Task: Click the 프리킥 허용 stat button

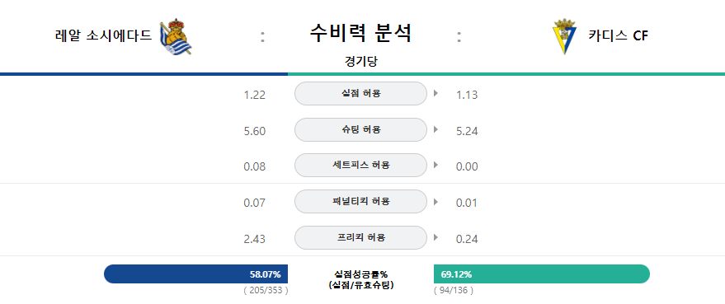Action: click(360, 238)
